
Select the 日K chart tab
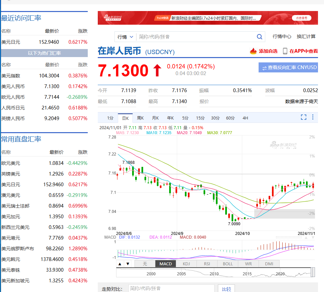pos(125,118)
